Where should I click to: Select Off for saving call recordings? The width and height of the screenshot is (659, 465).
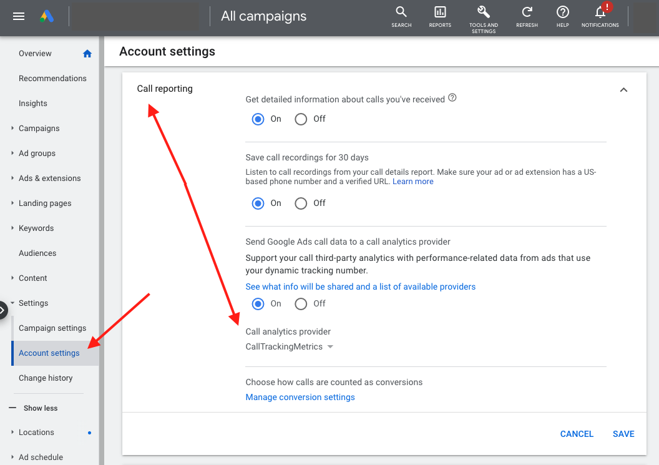click(x=301, y=203)
